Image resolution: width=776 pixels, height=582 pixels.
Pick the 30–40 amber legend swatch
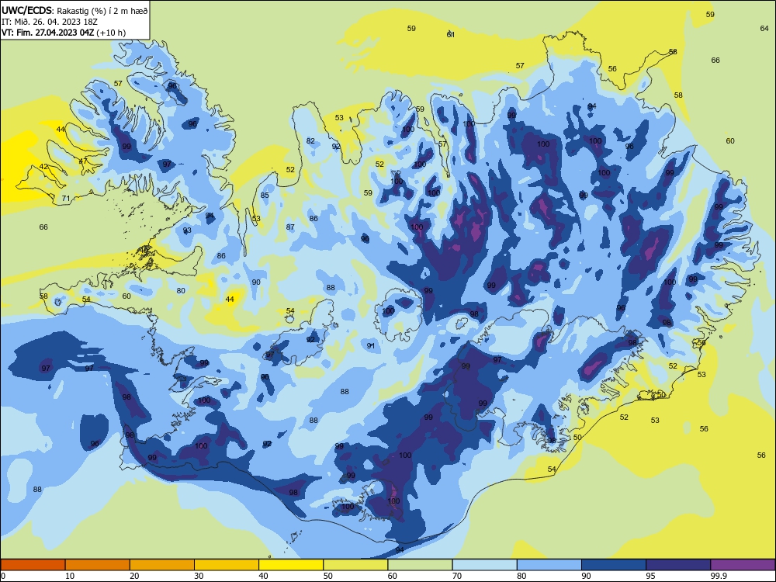pos(227,565)
